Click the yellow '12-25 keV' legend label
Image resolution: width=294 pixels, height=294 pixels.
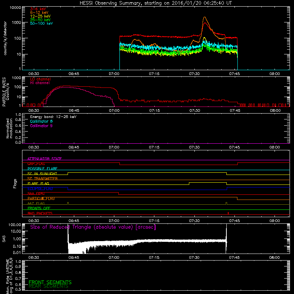point(40,16)
